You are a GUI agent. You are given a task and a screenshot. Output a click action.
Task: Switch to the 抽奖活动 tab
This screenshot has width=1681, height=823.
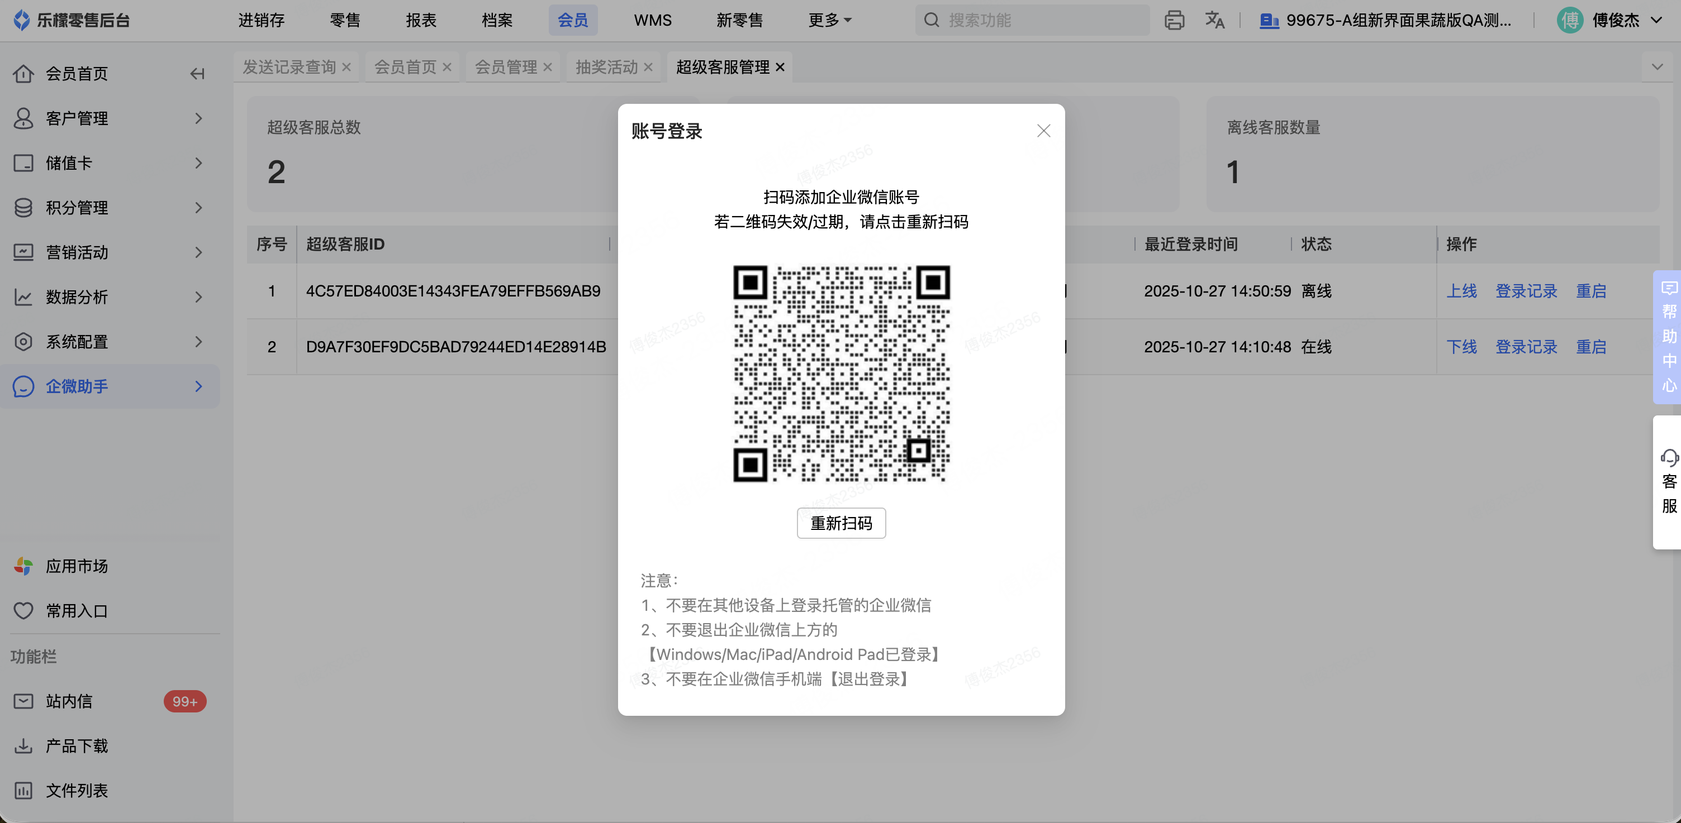[x=606, y=67]
